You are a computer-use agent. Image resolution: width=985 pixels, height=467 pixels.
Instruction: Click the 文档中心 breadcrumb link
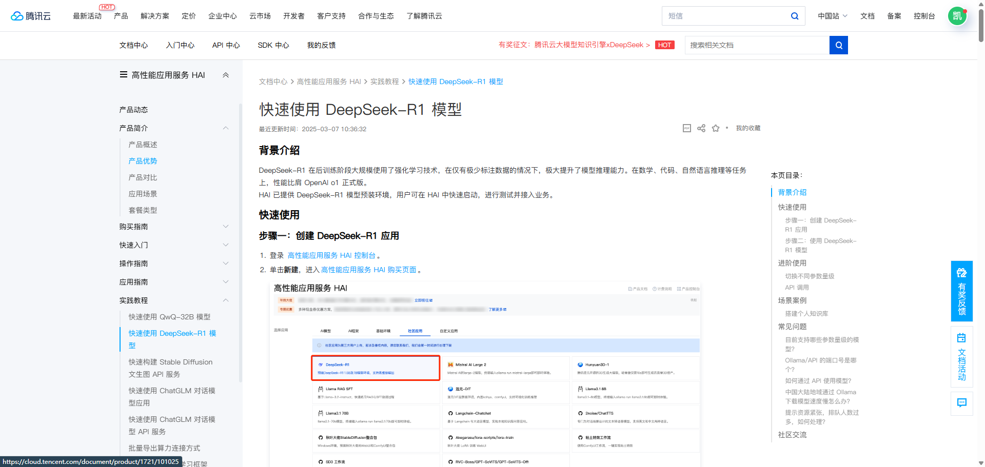pyautogui.click(x=273, y=82)
